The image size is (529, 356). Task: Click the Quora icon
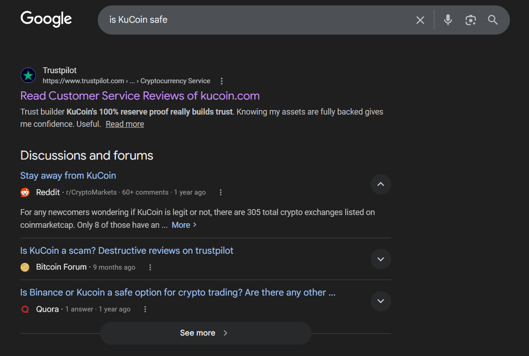[x=25, y=309]
